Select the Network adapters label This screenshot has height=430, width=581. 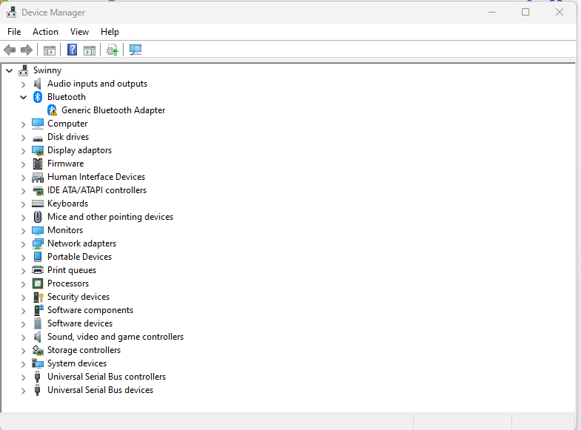tap(81, 243)
